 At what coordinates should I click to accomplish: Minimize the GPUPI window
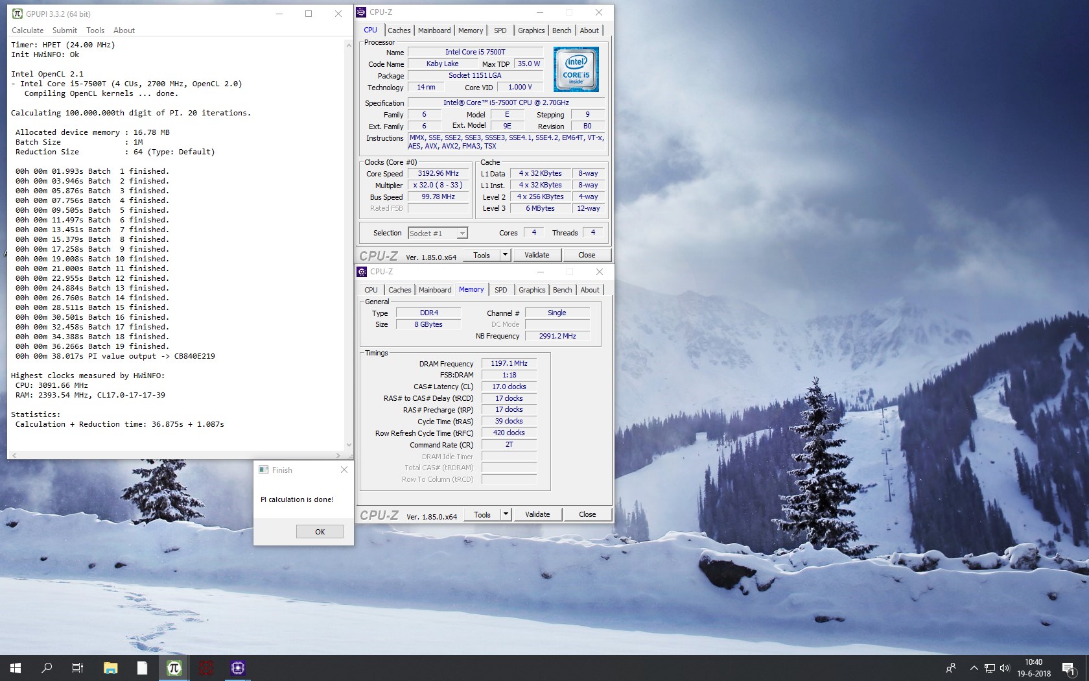pyautogui.click(x=279, y=14)
